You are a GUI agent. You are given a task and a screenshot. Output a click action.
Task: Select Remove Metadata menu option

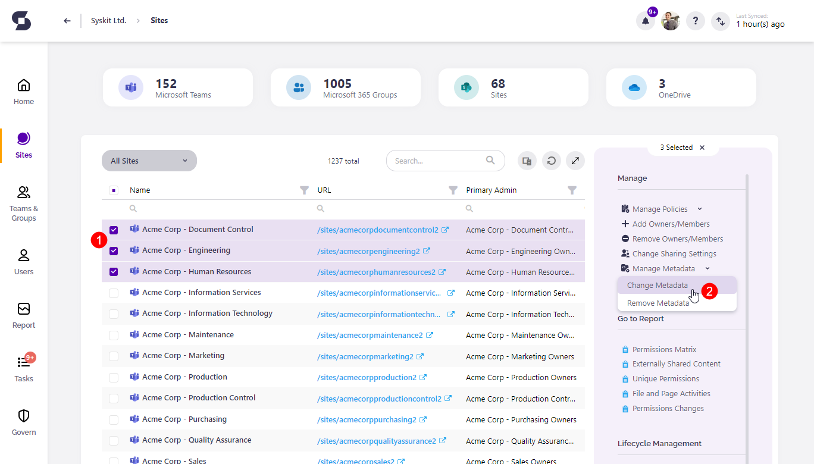658,303
